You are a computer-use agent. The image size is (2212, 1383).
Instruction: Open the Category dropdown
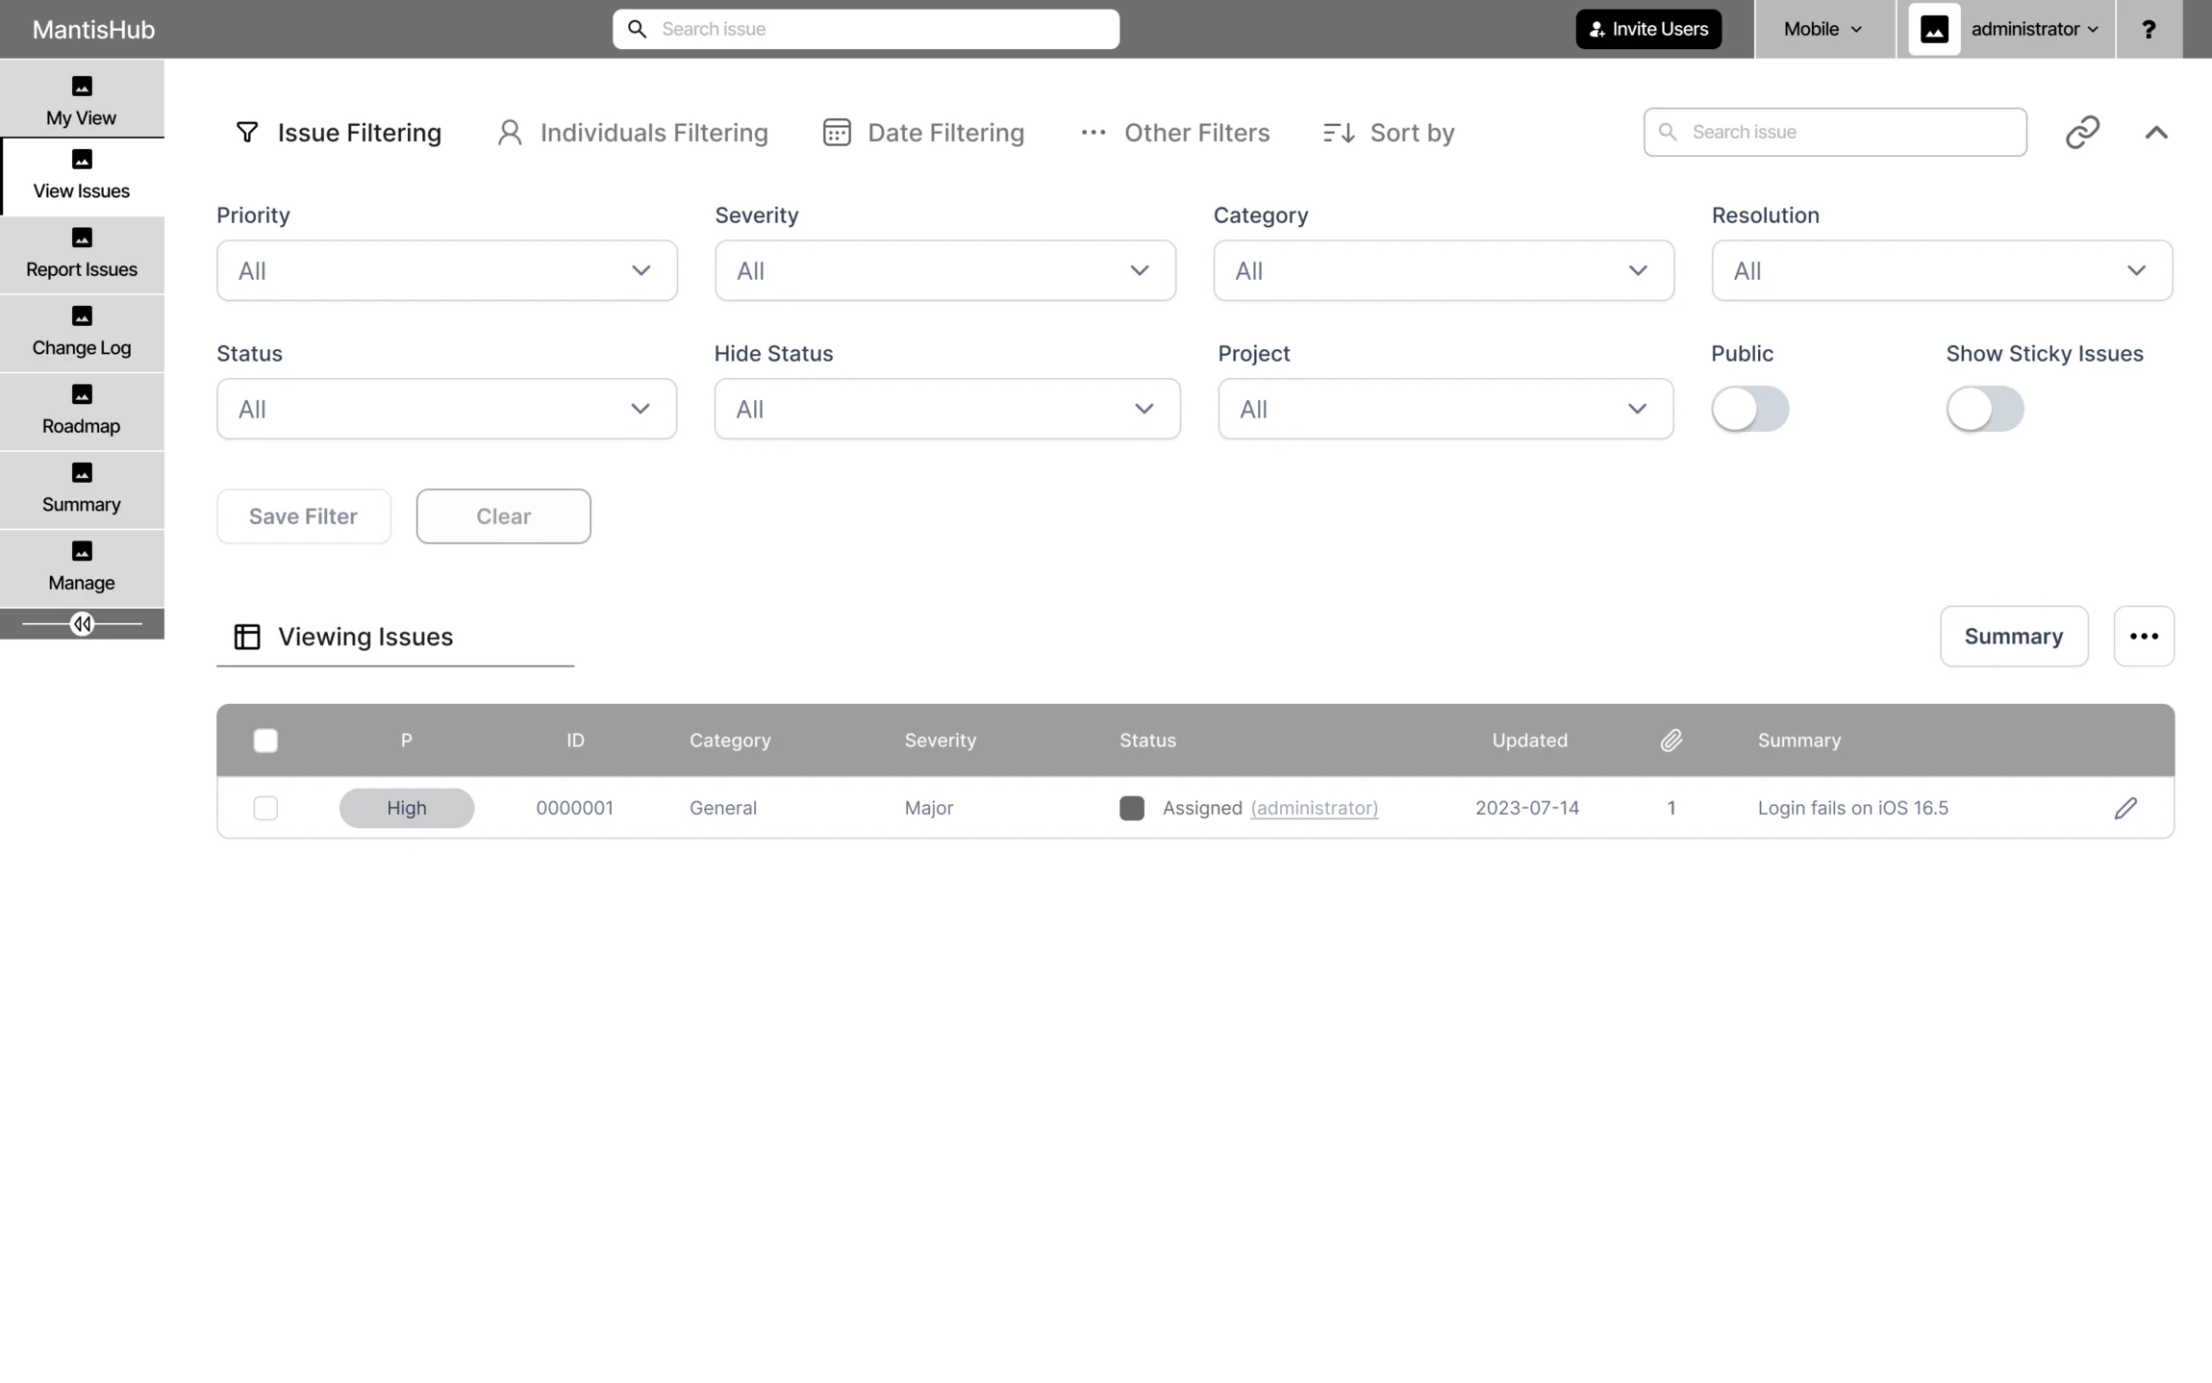(x=1444, y=270)
